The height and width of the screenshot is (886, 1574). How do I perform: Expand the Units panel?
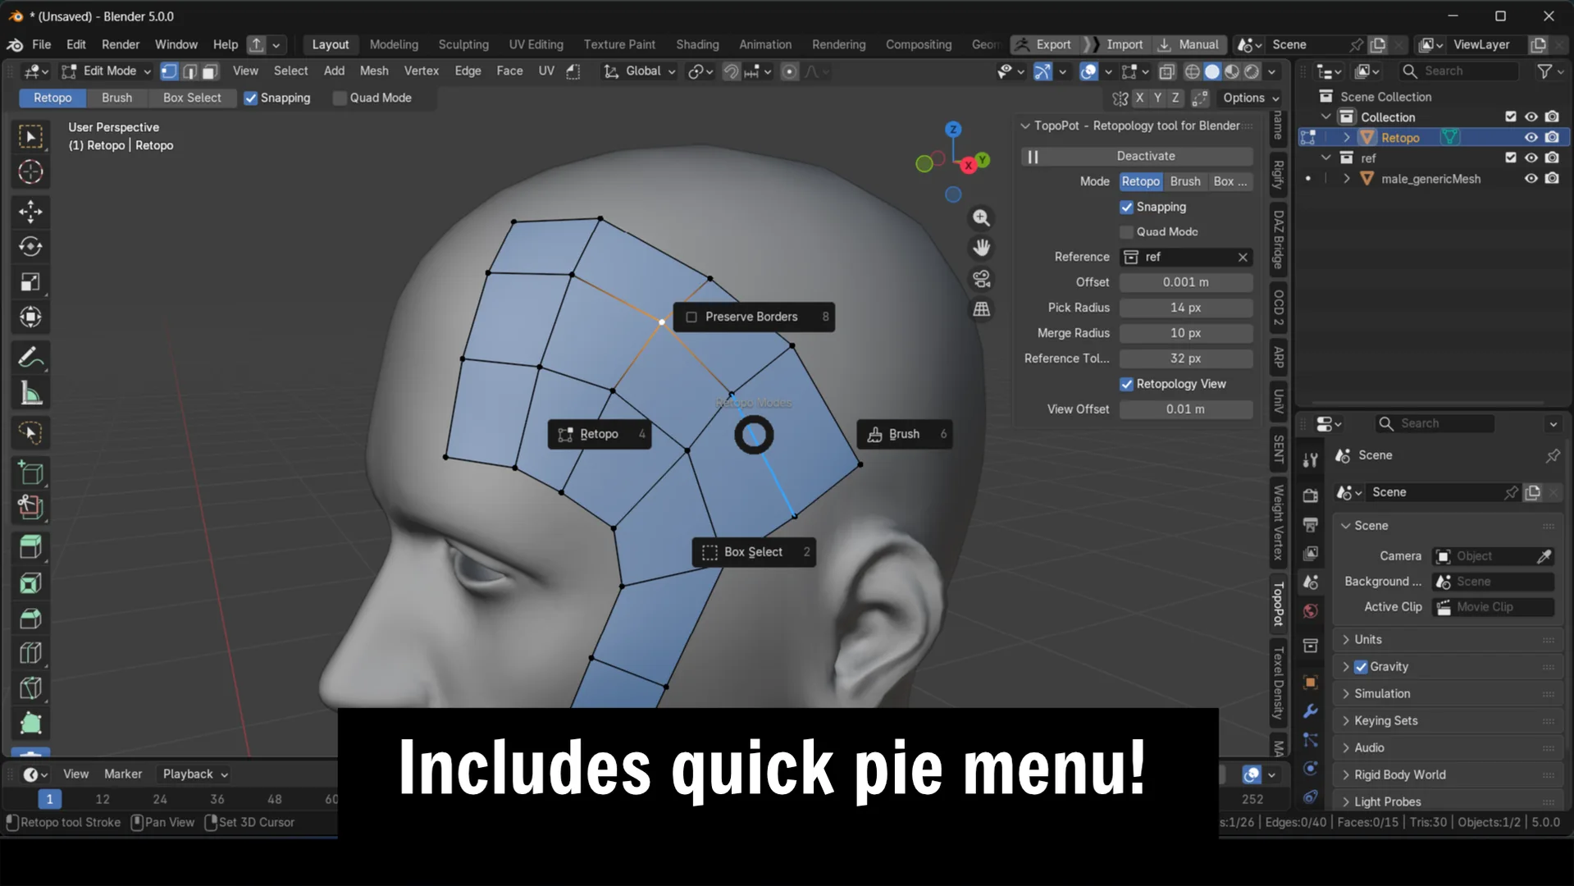[1367, 639]
